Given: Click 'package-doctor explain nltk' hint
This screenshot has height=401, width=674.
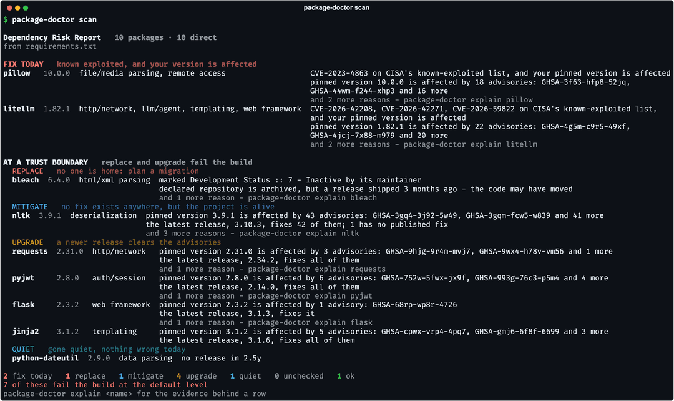Looking at the screenshot, I should [x=299, y=234].
